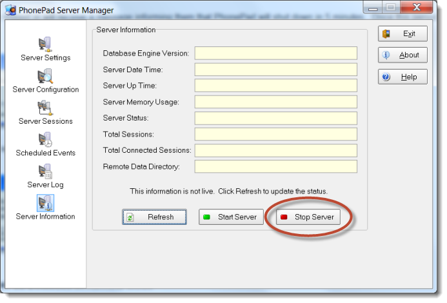Click the Total Sessions field

276,134
